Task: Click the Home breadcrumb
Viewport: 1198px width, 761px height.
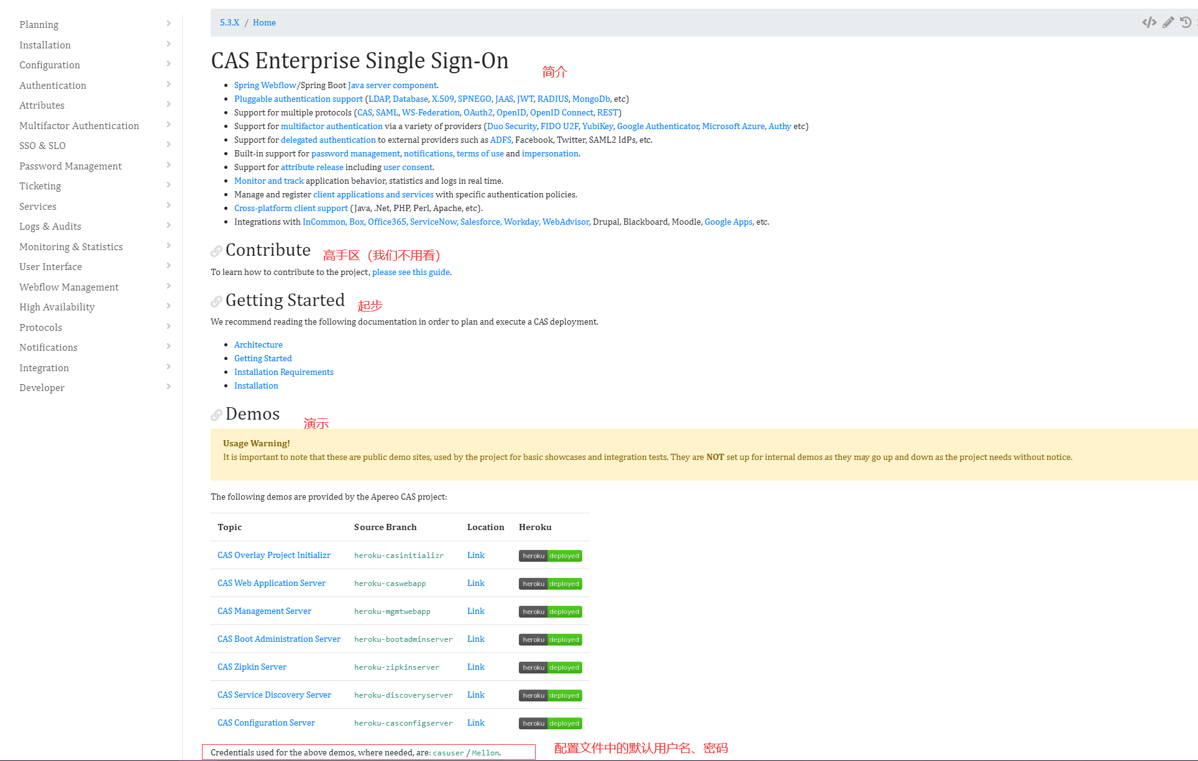Action: click(264, 22)
